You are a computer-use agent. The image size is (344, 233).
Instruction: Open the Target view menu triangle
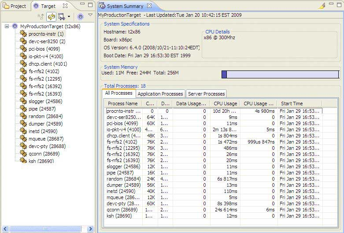click(x=90, y=15)
